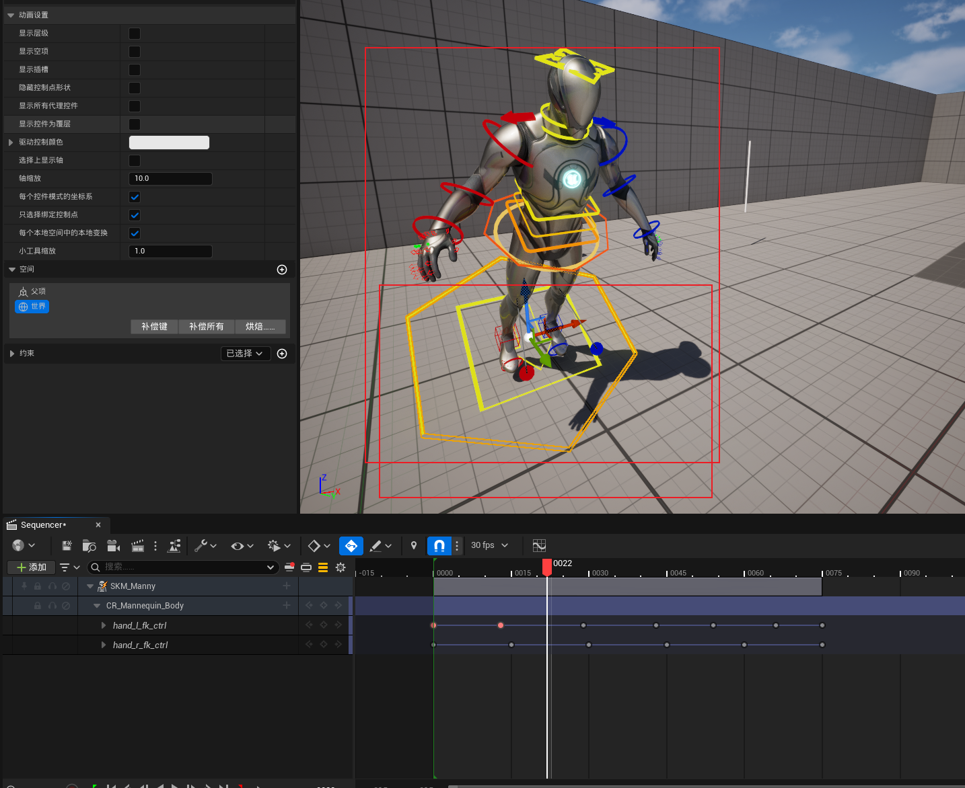Open the wrench actions menu

coord(205,546)
